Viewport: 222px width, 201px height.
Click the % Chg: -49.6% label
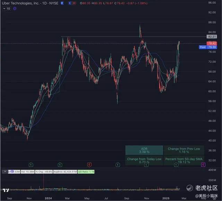coord(44,172)
